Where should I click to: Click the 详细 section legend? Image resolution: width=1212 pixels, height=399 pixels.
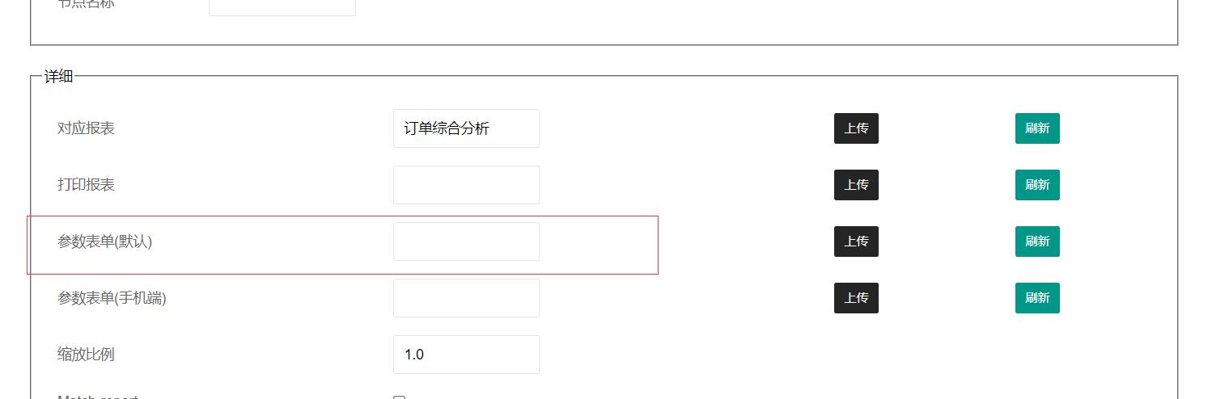(58, 77)
